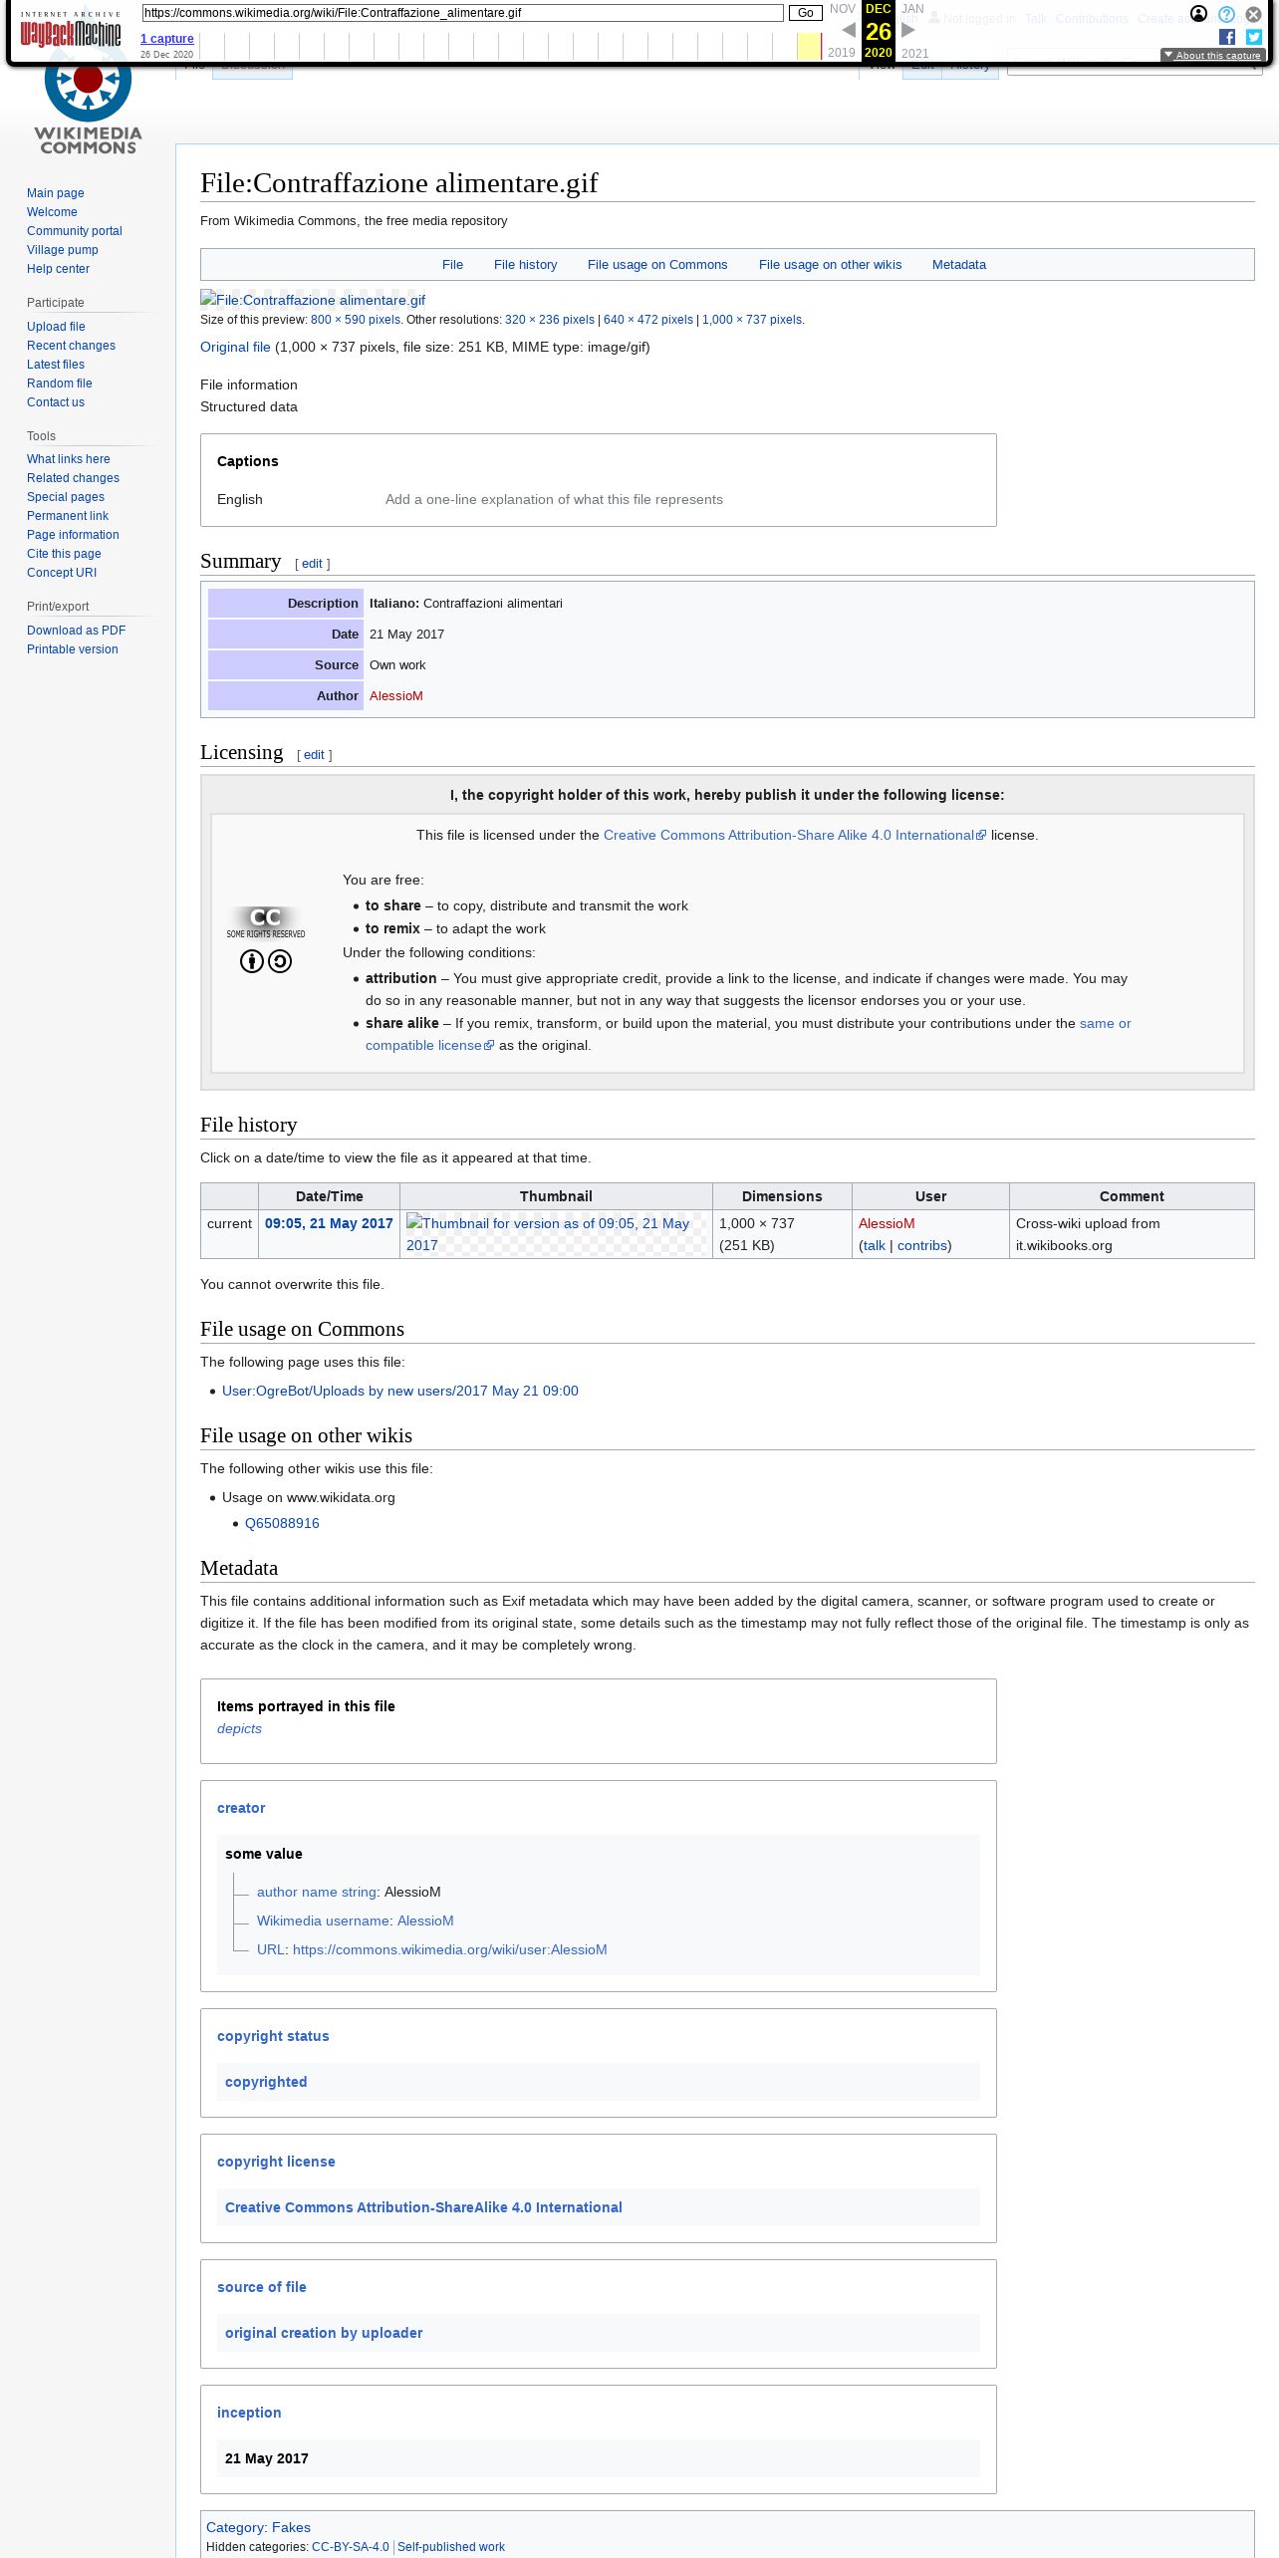The width and height of the screenshot is (1279, 2558).
Task: Open Cite this page tool
Action: pos(64,554)
